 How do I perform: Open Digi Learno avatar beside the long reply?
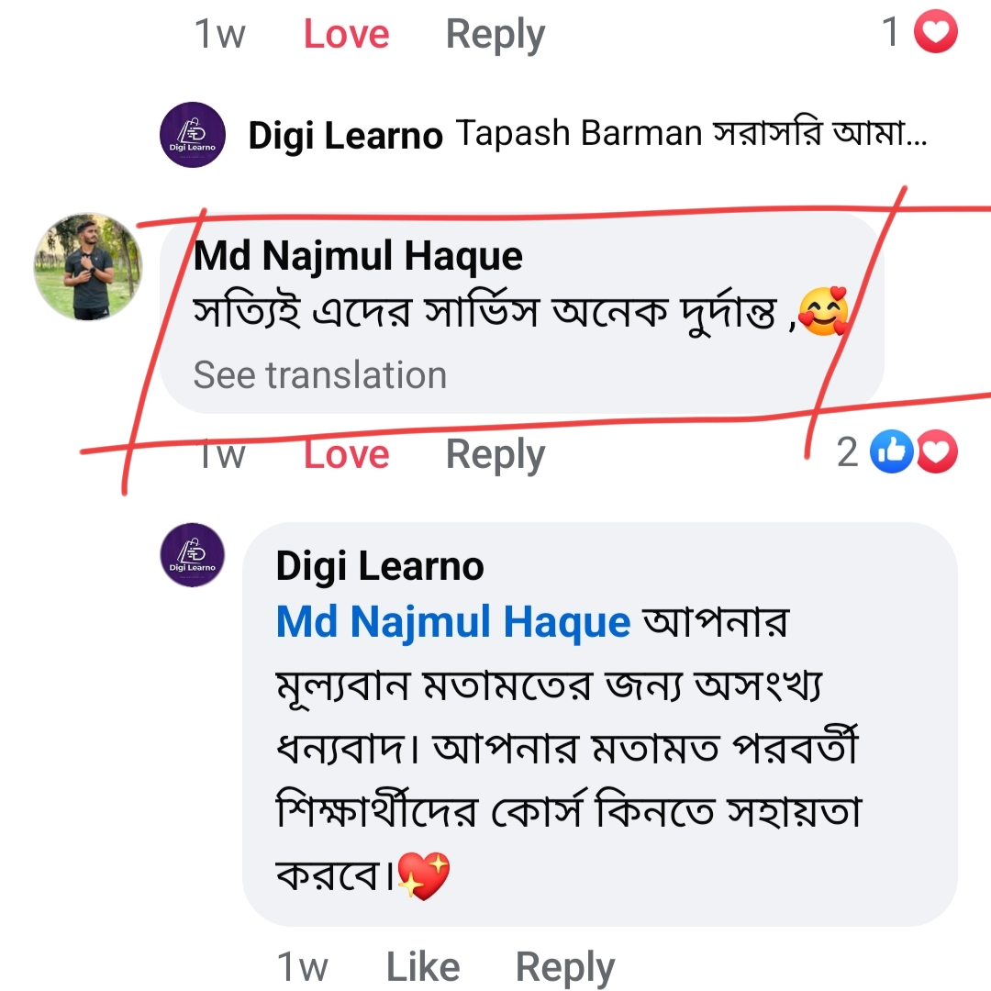tap(193, 555)
